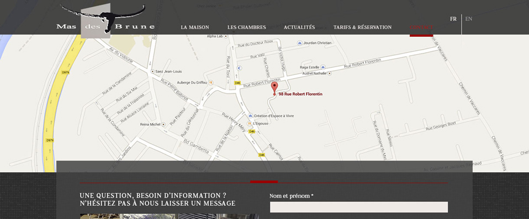Select the FR language link

coord(453,19)
